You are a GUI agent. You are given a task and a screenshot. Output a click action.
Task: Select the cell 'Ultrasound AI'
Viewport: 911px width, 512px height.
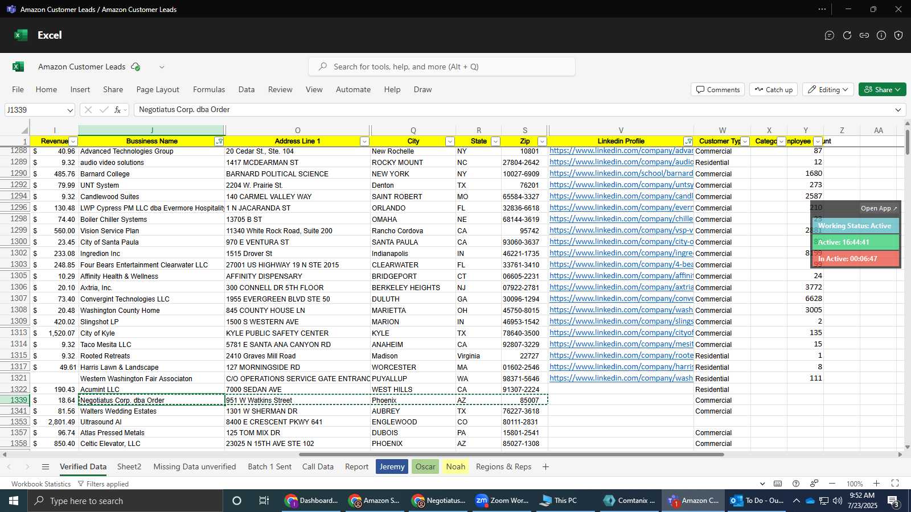click(x=151, y=422)
